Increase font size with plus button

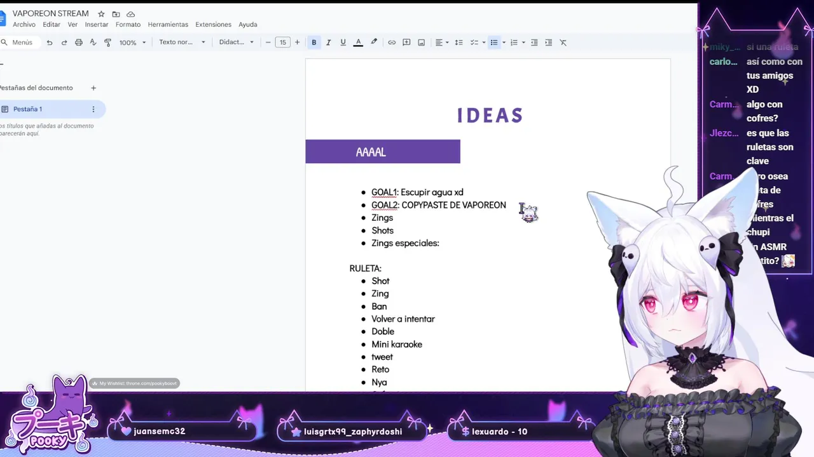tap(297, 43)
